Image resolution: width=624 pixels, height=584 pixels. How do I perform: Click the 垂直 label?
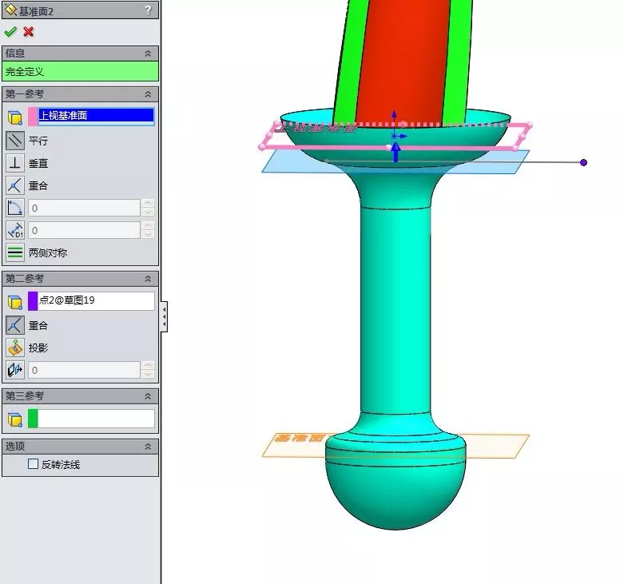pyautogui.click(x=38, y=164)
